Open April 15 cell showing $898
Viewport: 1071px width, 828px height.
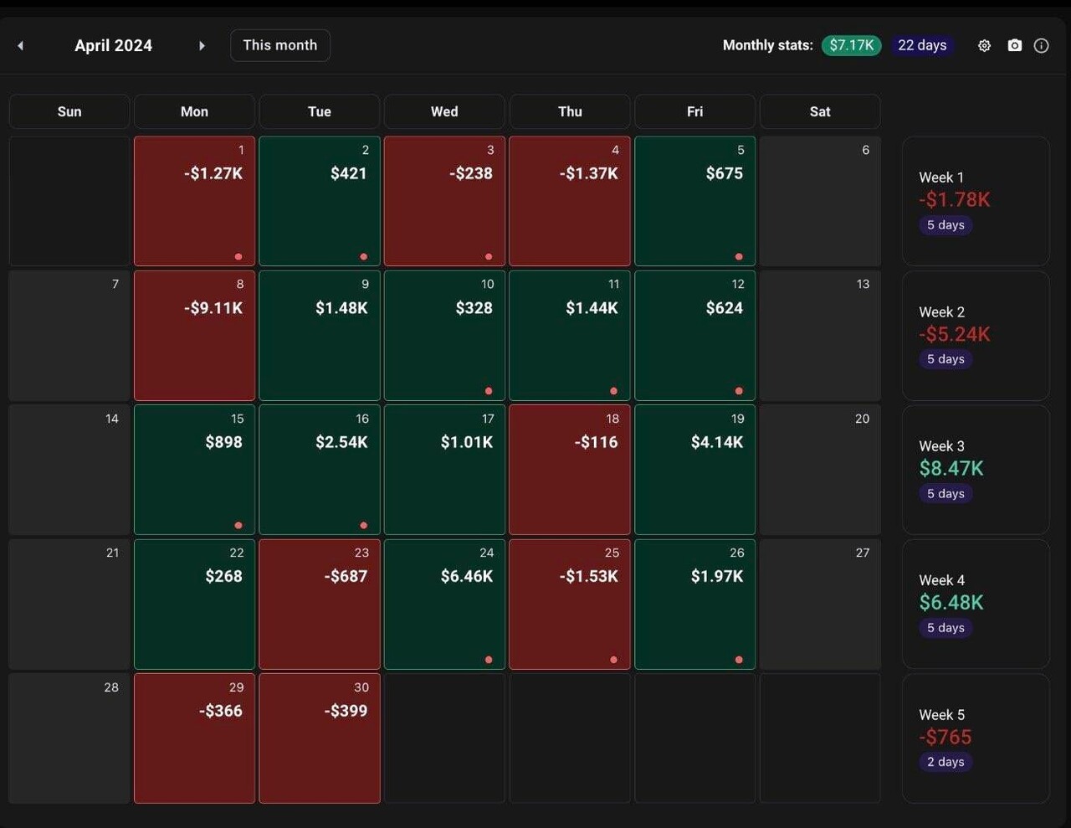pos(194,470)
